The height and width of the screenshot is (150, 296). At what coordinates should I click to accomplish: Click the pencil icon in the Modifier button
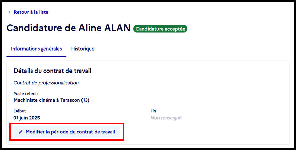coord(21,132)
